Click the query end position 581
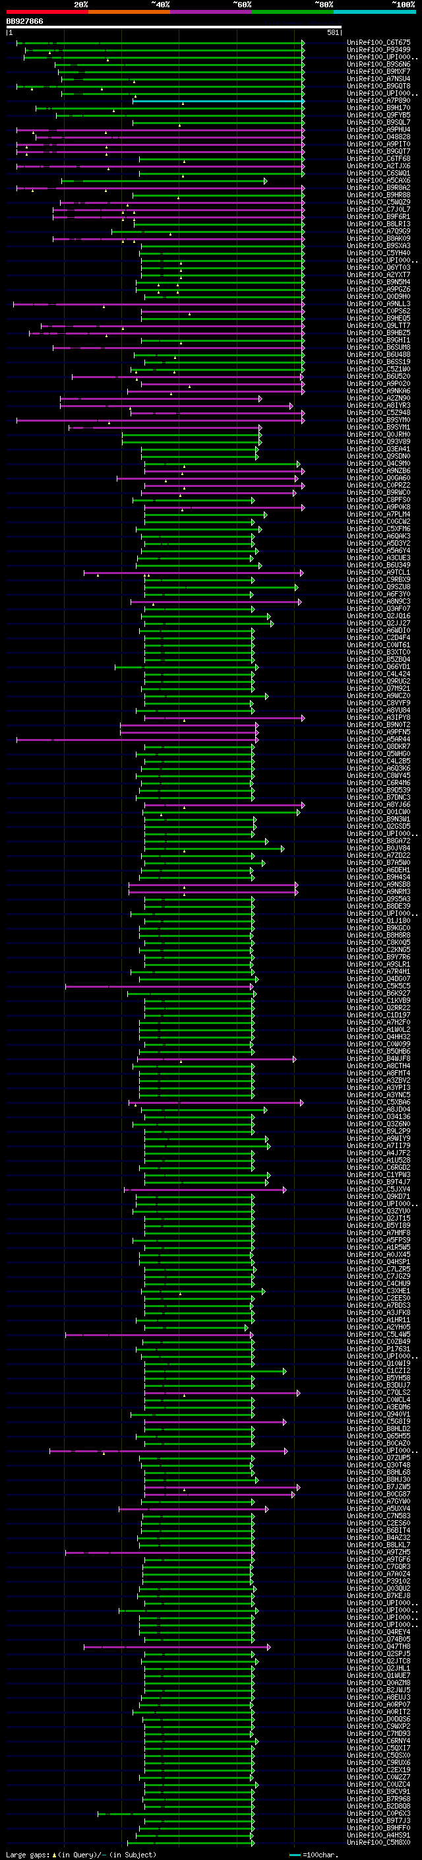Viewport: 422px width, 1860px height. 333,32
